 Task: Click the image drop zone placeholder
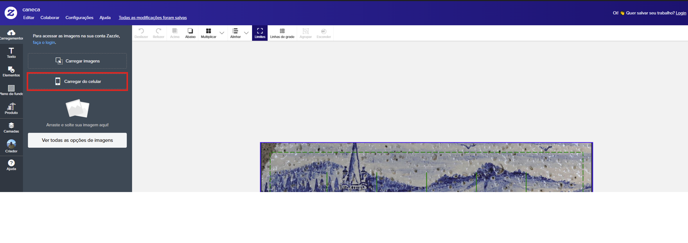click(x=78, y=108)
